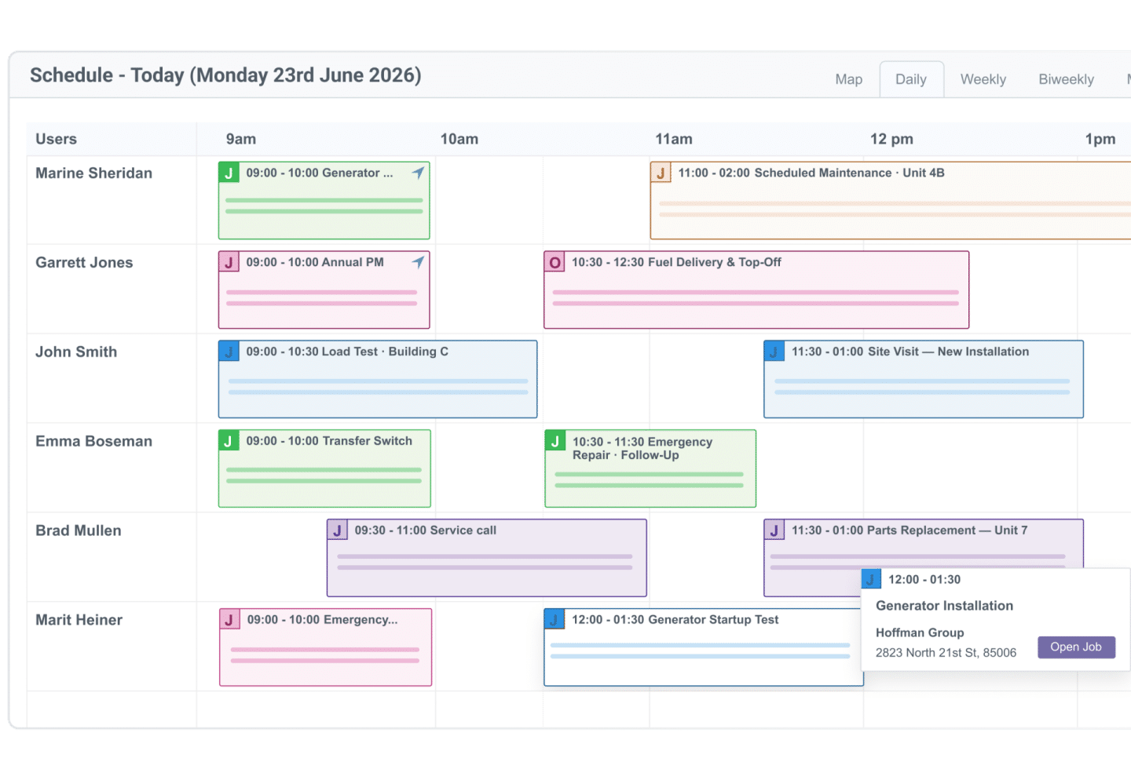Select the Daily view tab
1131x780 pixels.
coord(911,79)
